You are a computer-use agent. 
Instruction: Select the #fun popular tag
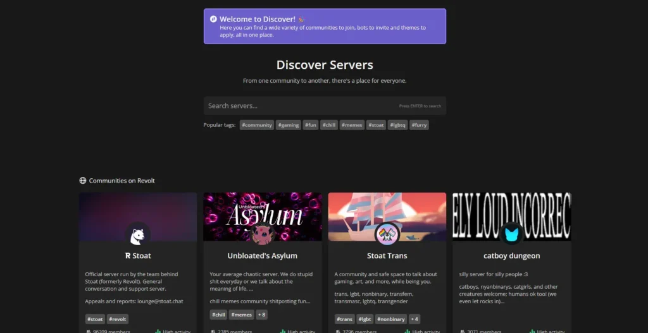(x=311, y=125)
